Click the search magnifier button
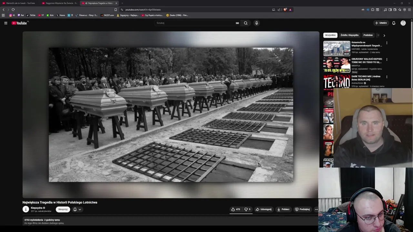Image resolution: width=413 pixels, height=232 pixels. [246, 23]
